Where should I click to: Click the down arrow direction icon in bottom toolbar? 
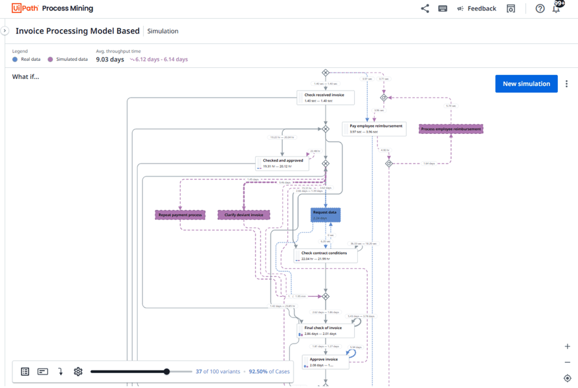point(60,371)
